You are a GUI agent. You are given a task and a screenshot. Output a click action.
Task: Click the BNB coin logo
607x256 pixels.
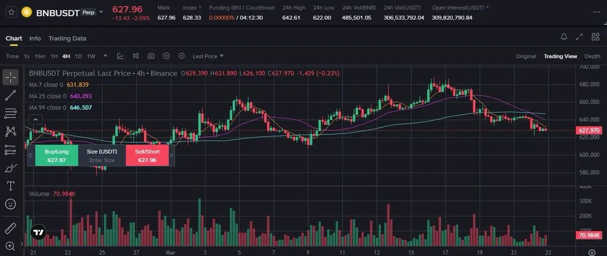tap(26, 12)
